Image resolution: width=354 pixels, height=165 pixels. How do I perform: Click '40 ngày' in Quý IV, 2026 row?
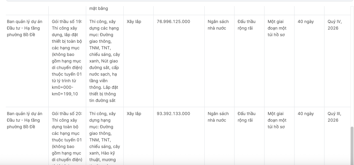(x=306, y=22)
